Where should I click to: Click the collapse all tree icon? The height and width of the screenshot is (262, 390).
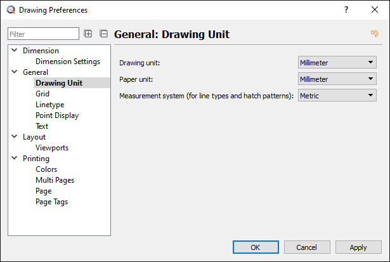click(104, 34)
